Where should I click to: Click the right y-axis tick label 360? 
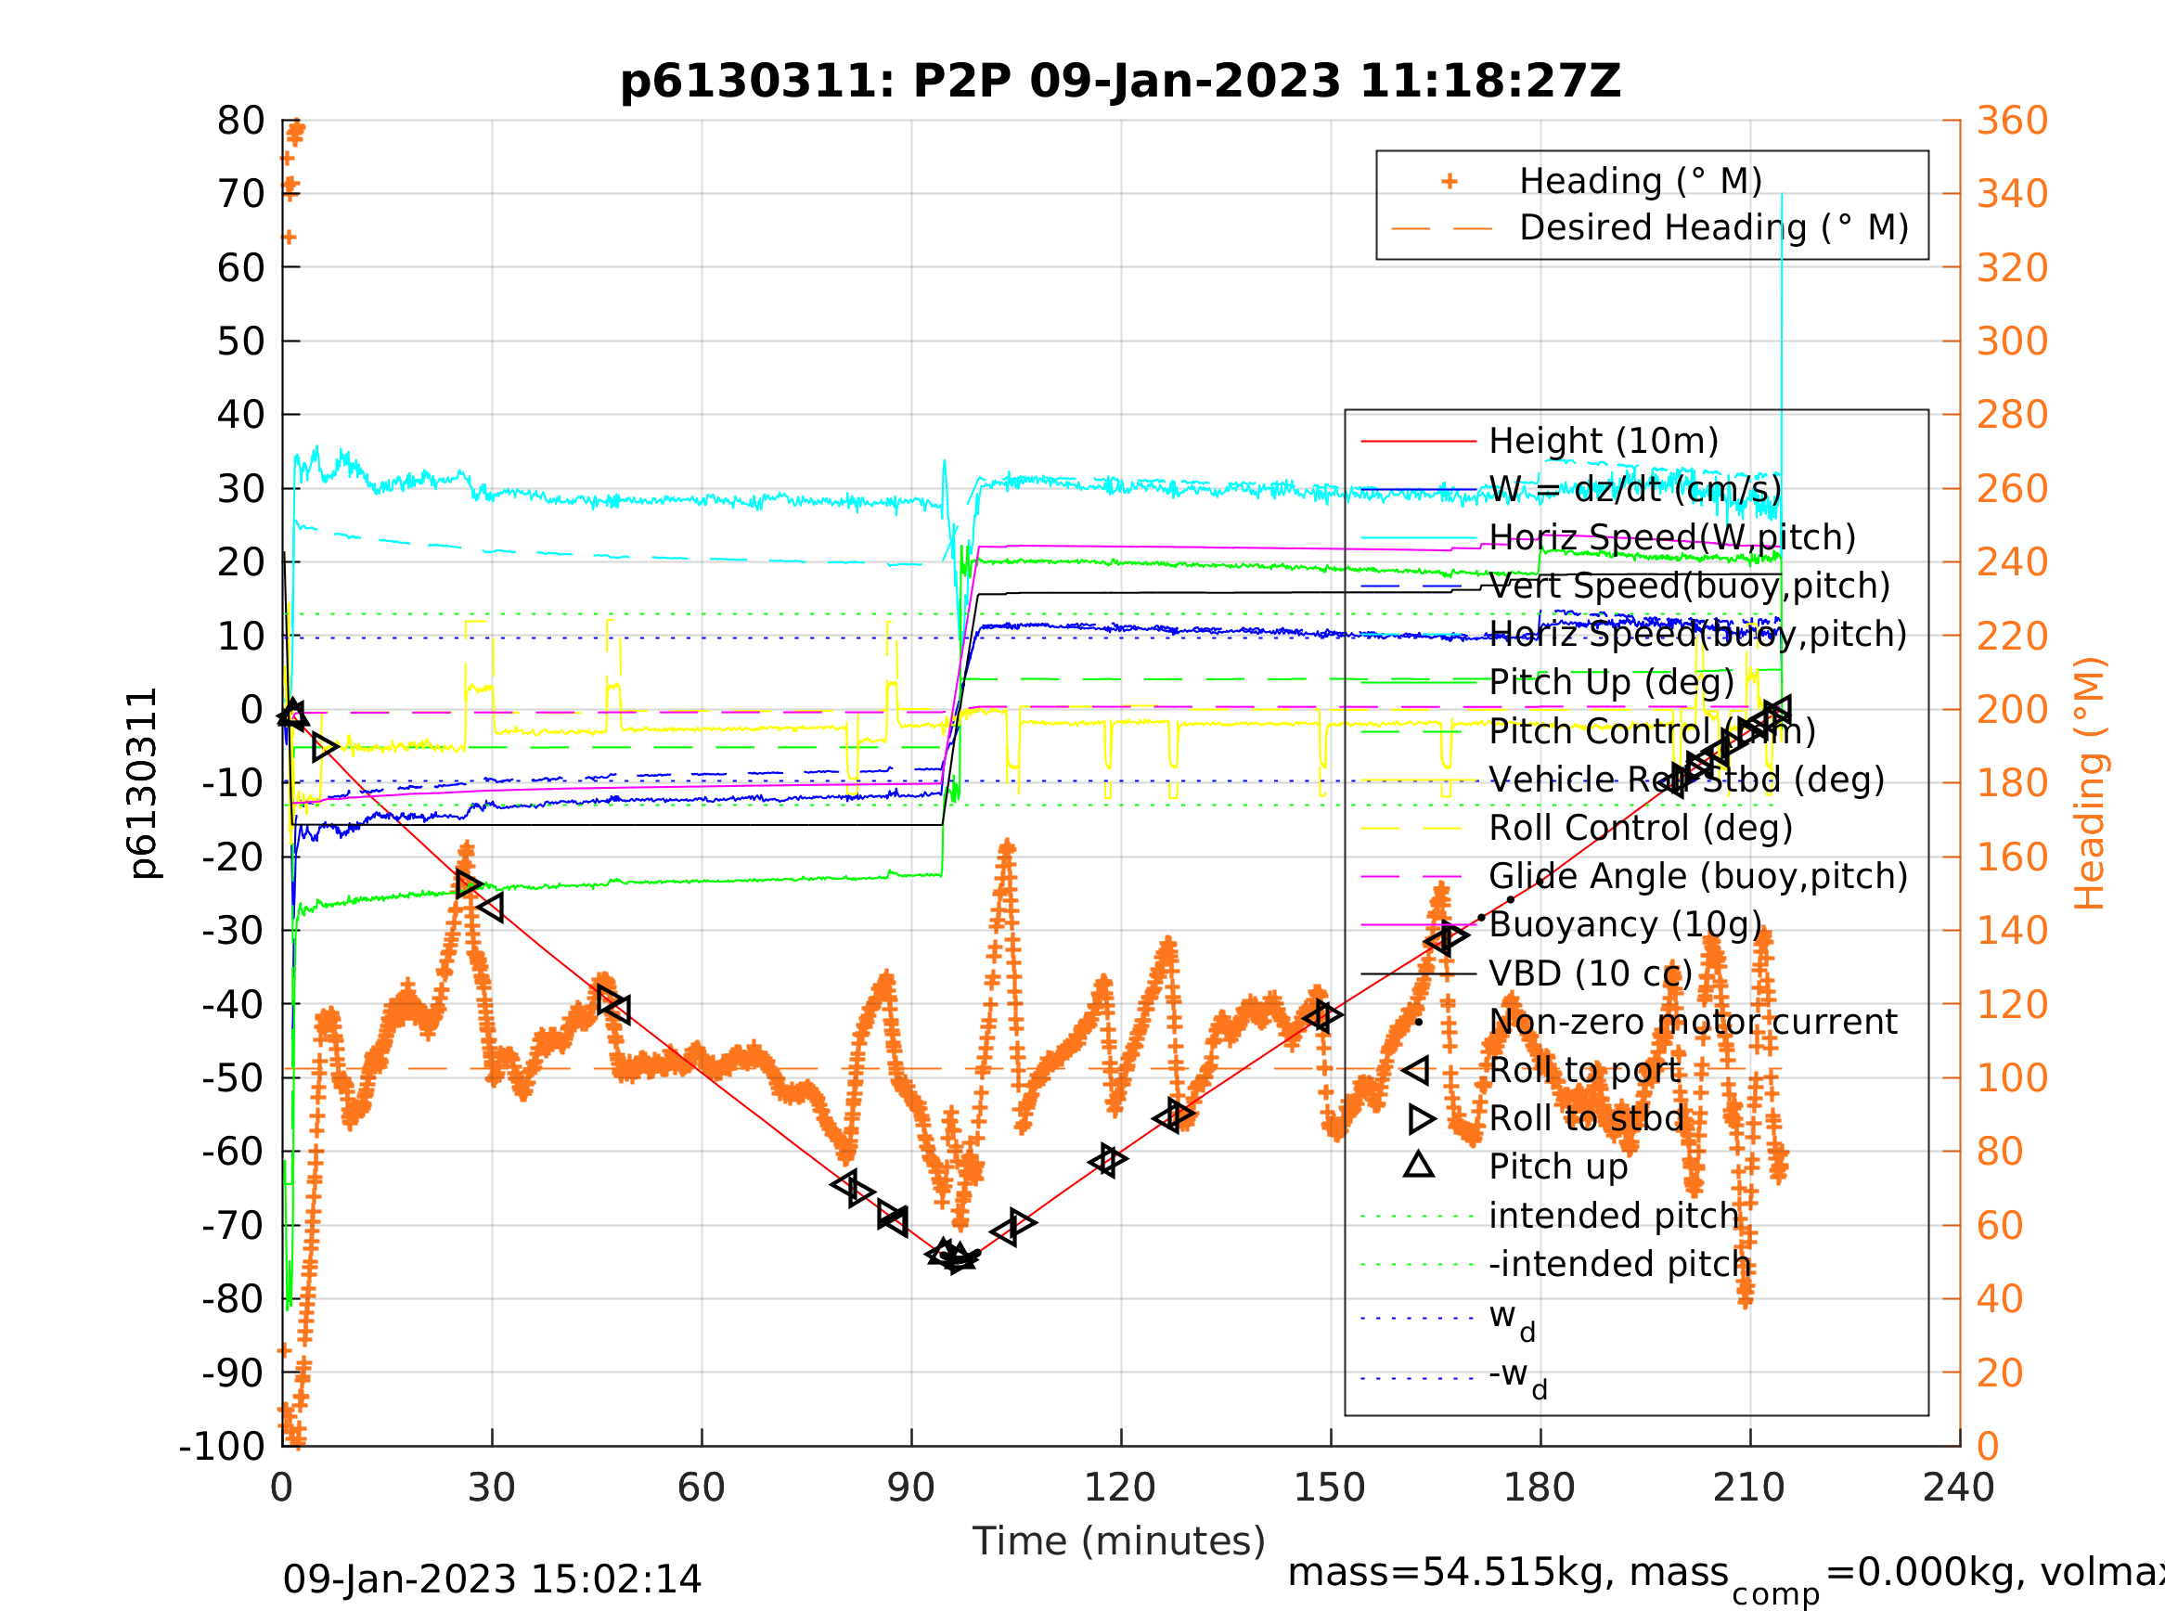(x=2014, y=121)
